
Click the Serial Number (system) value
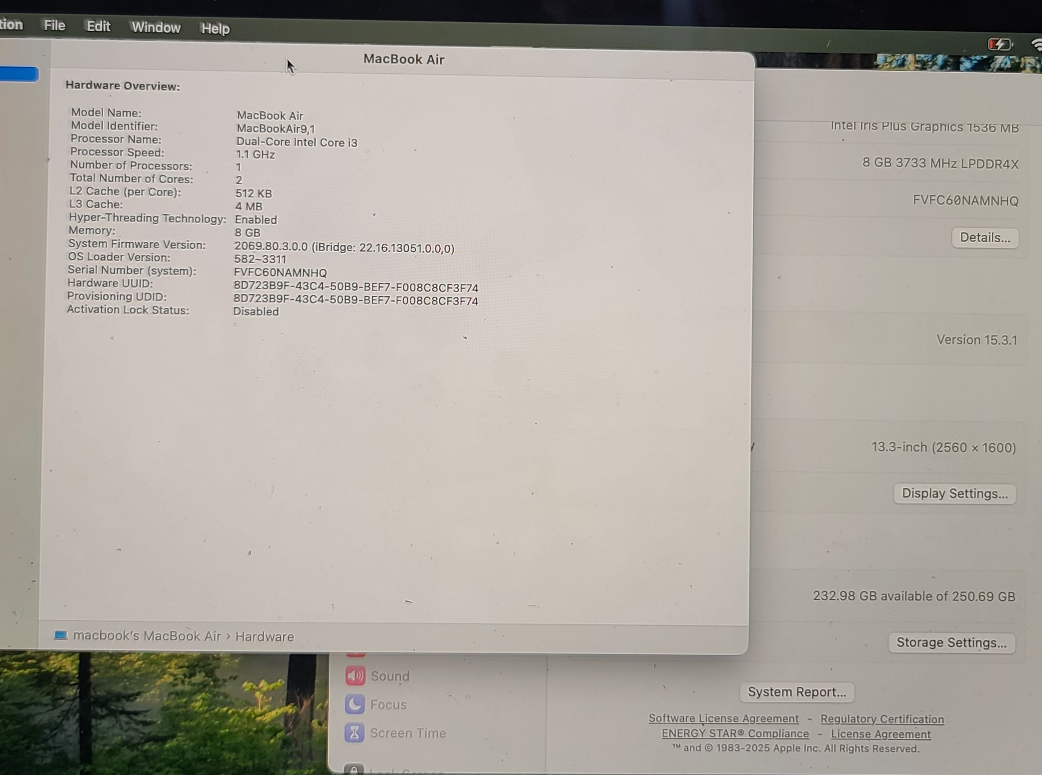pos(280,272)
